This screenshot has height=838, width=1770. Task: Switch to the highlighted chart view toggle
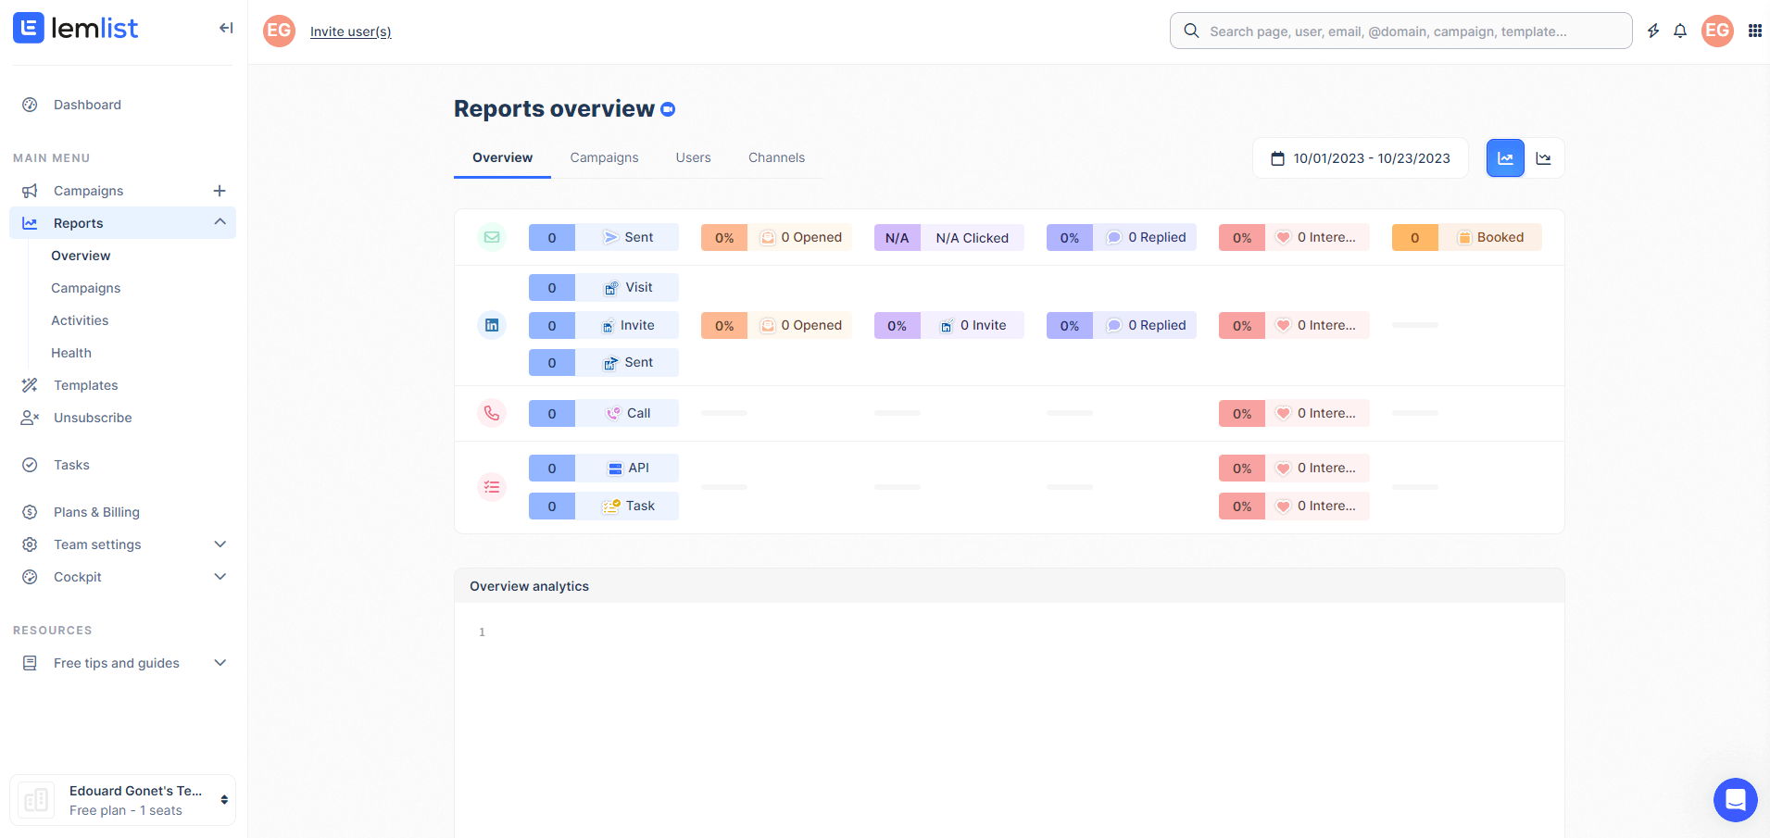(1504, 157)
